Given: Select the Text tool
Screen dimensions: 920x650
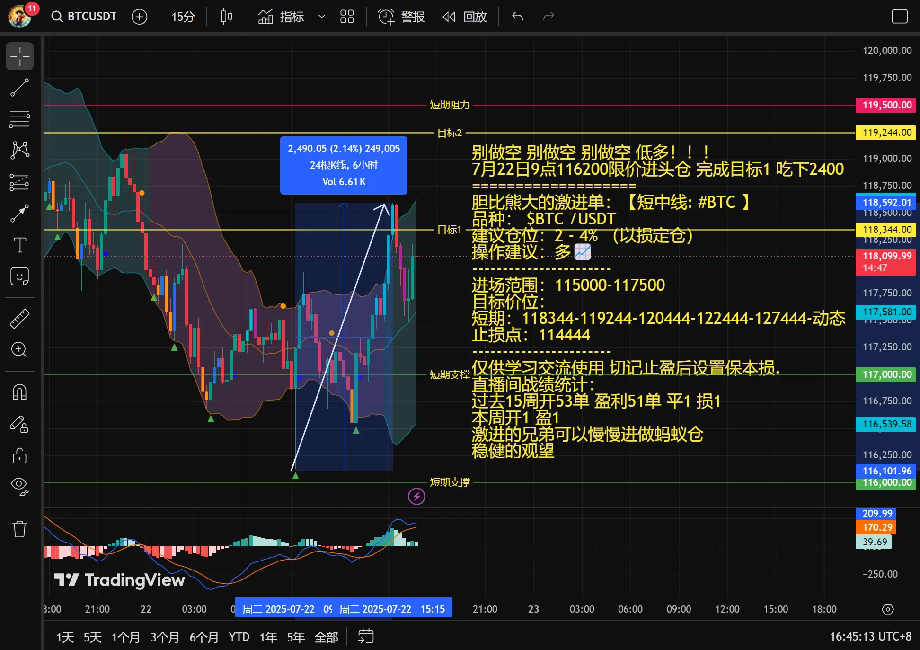Looking at the screenshot, I should point(19,245).
